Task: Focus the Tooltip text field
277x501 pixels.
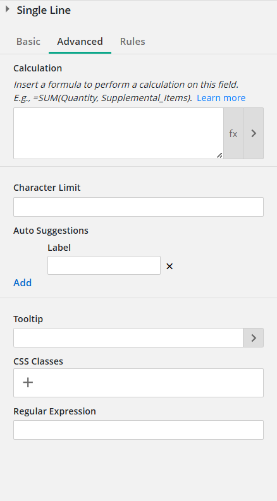Action: click(x=128, y=337)
